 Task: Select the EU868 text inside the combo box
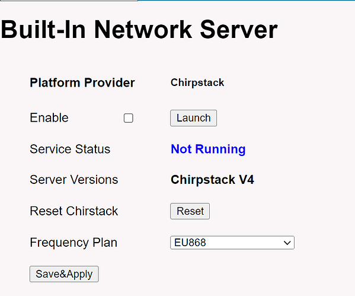190,243
